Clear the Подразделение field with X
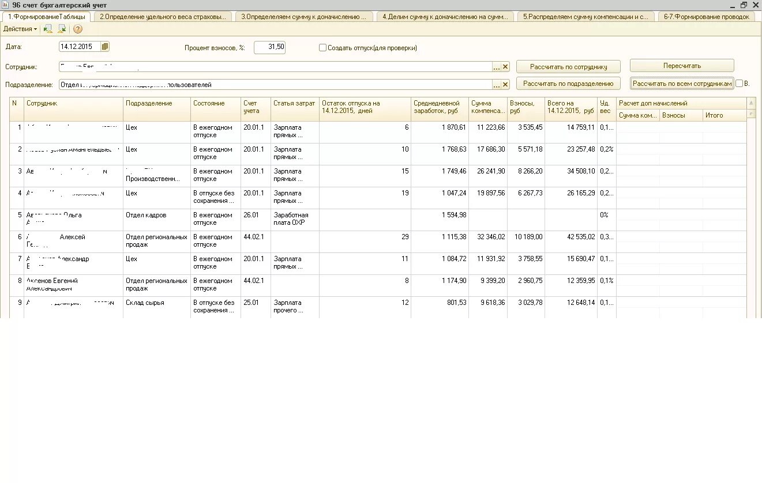Screen dimensions: 762x483 click(x=505, y=85)
